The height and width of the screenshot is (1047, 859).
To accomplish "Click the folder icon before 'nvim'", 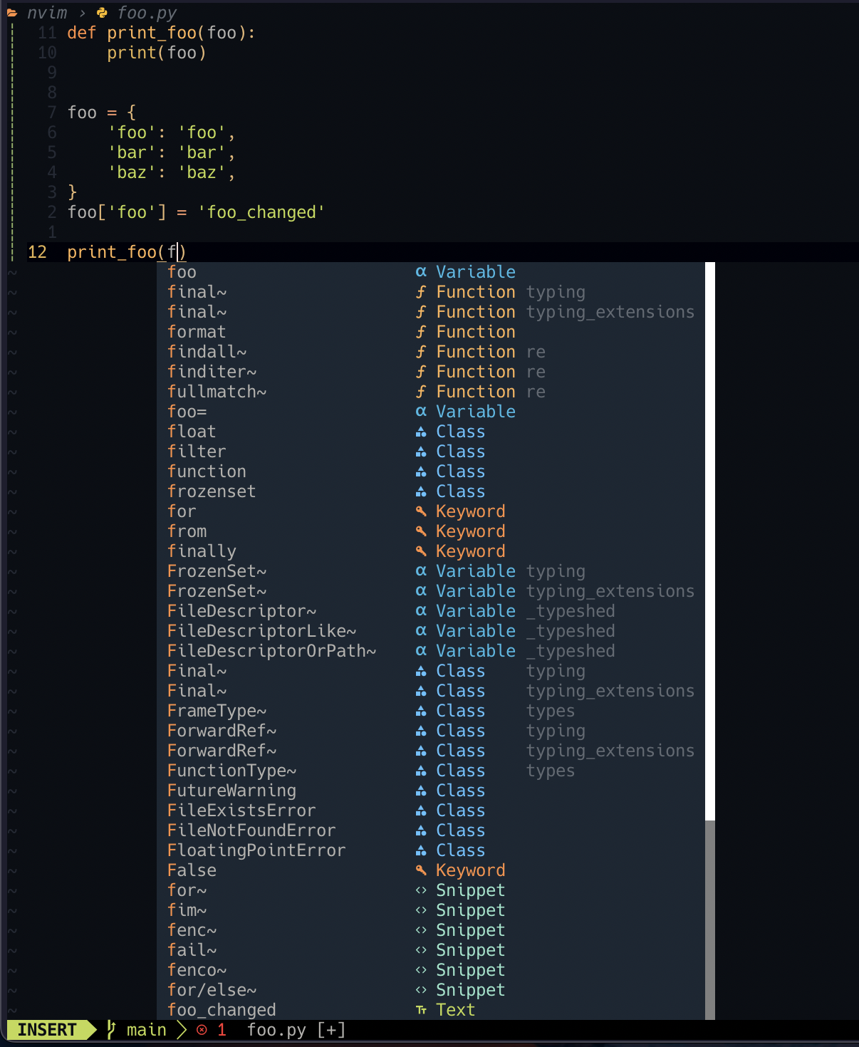I will click(11, 12).
